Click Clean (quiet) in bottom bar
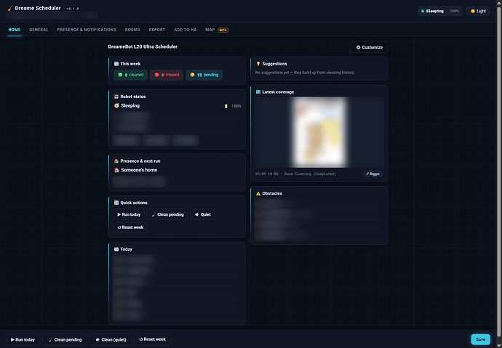Image resolution: width=502 pixels, height=348 pixels. coord(111,340)
